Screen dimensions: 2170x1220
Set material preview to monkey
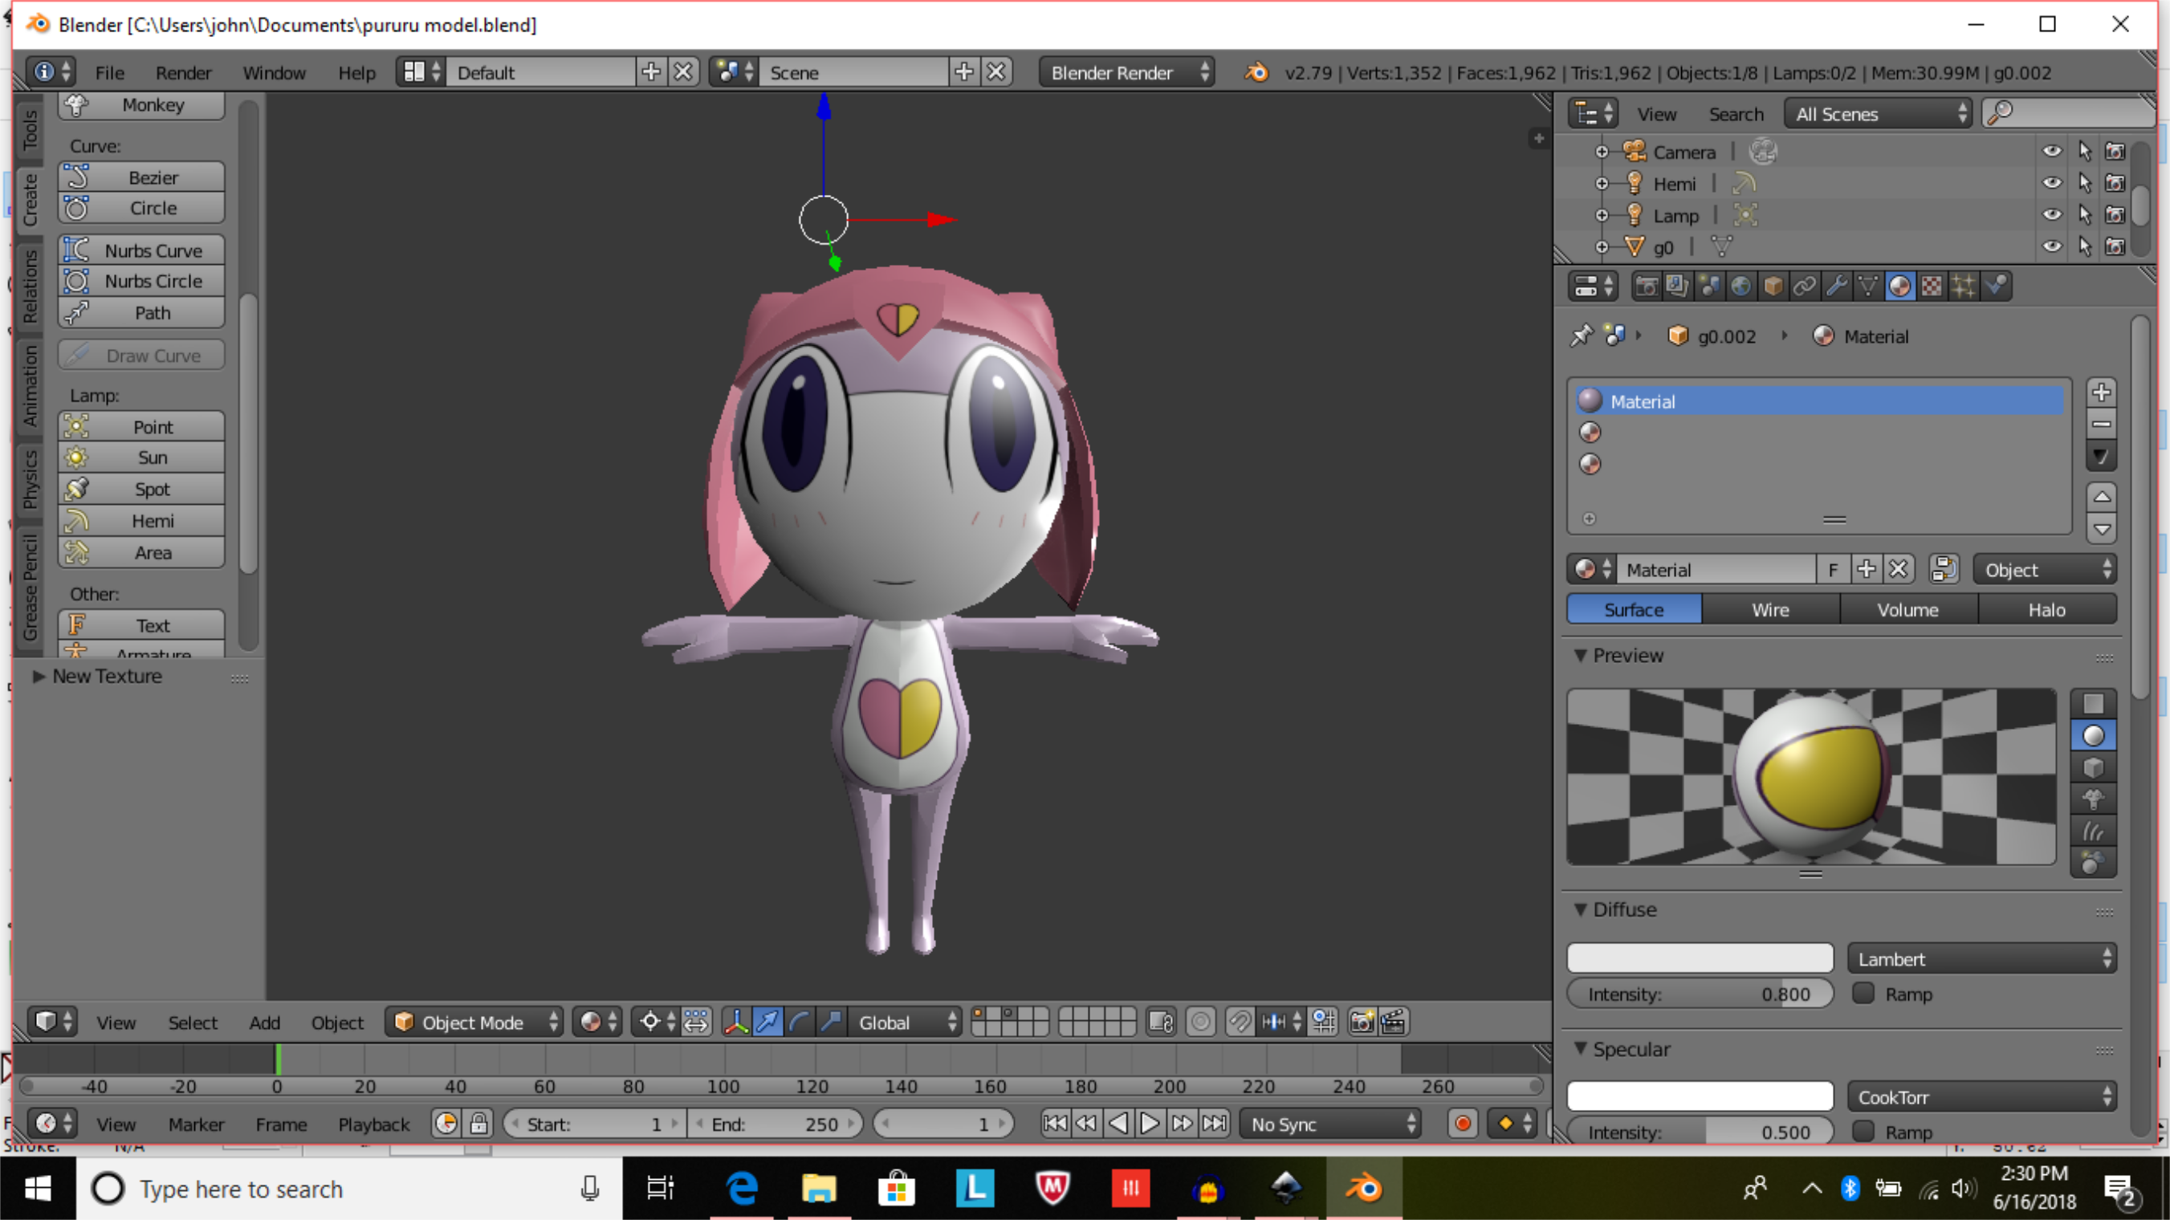click(x=2094, y=799)
